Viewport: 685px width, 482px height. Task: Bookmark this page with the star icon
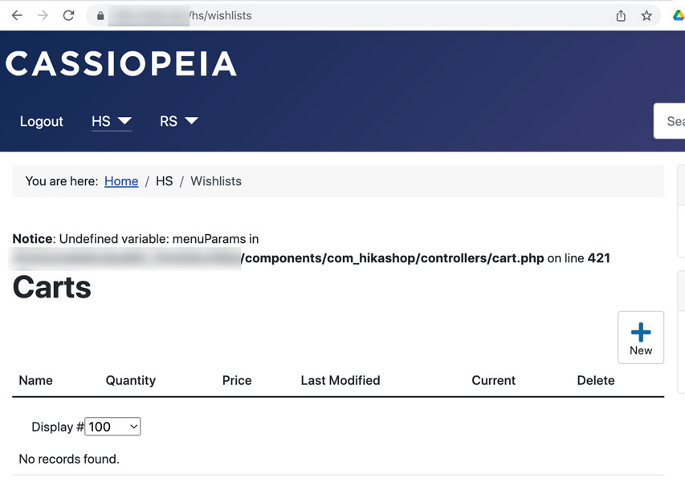[x=646, y=16]
